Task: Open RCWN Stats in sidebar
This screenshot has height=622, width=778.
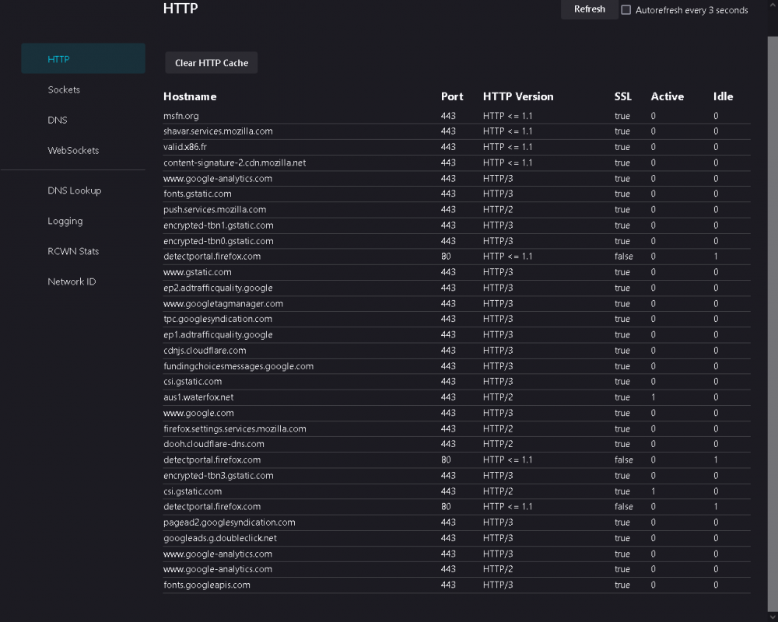Action: 73,251
